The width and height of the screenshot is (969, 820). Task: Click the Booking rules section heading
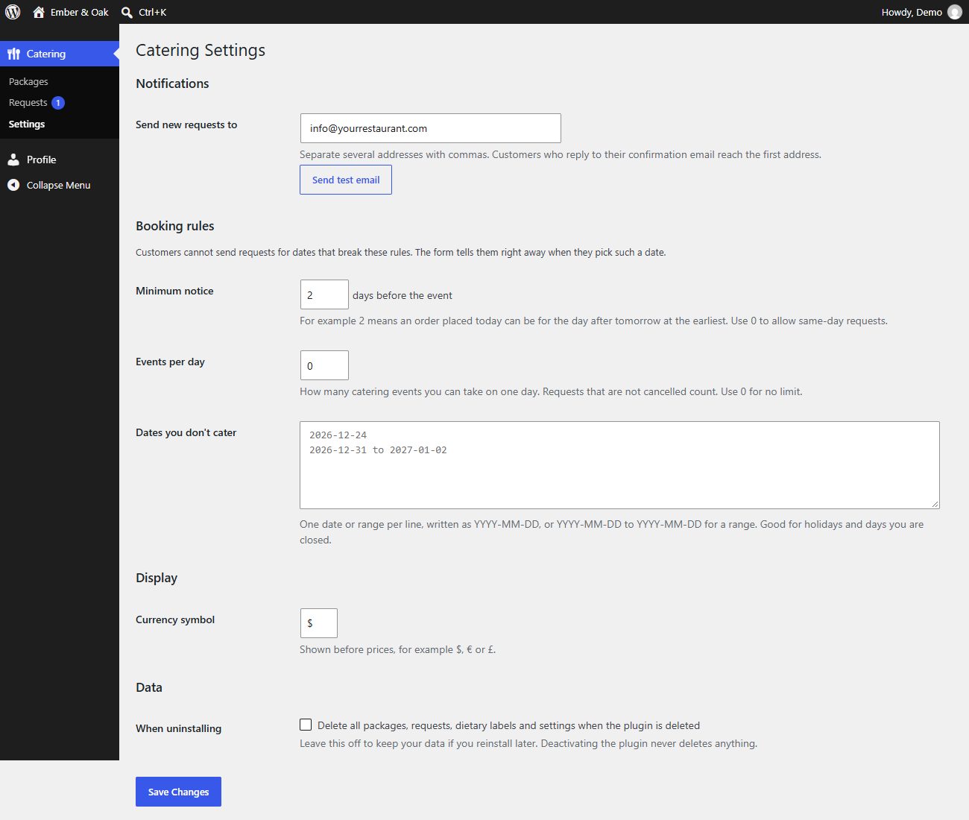pos(175,226)
